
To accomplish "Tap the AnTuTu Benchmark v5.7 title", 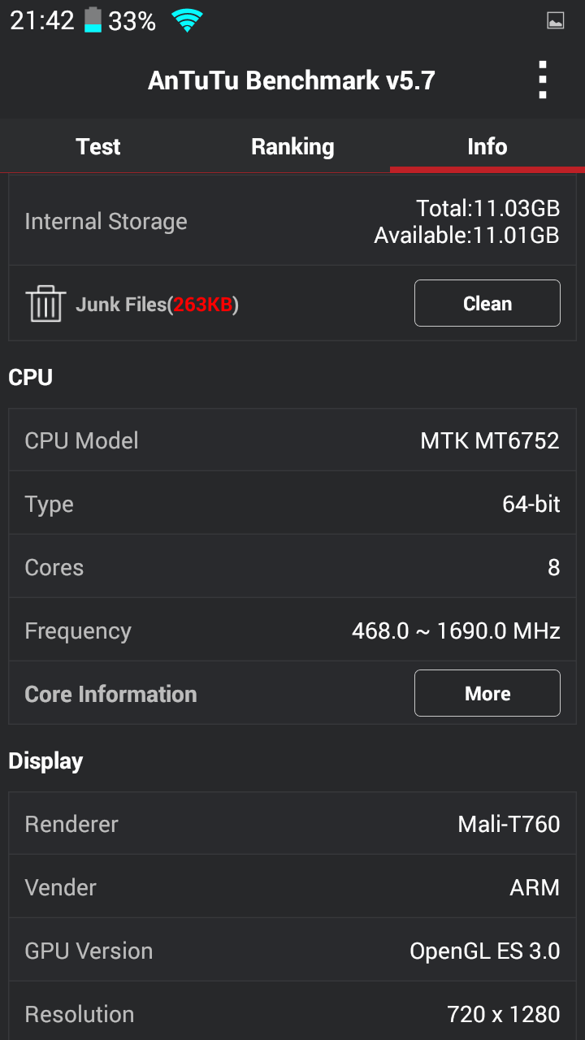I will 292,80.
